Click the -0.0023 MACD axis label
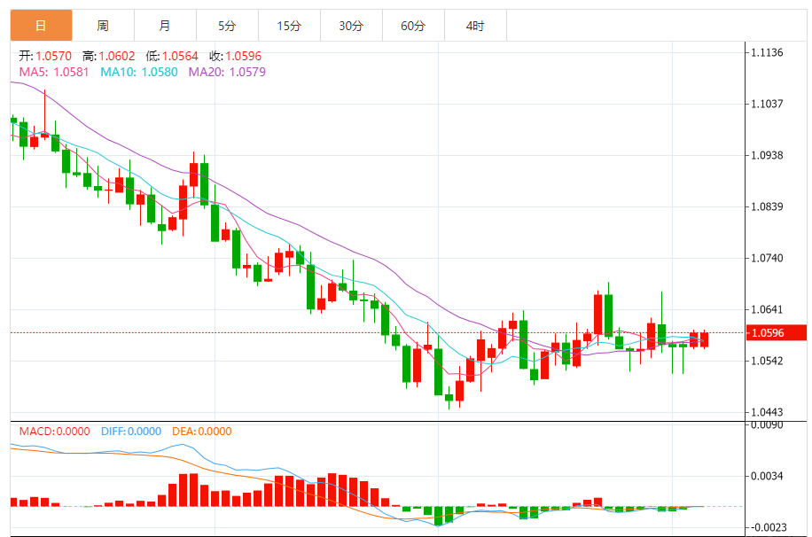Image resolution: width=812 pixels, height=537 pixels. point(769,527)
